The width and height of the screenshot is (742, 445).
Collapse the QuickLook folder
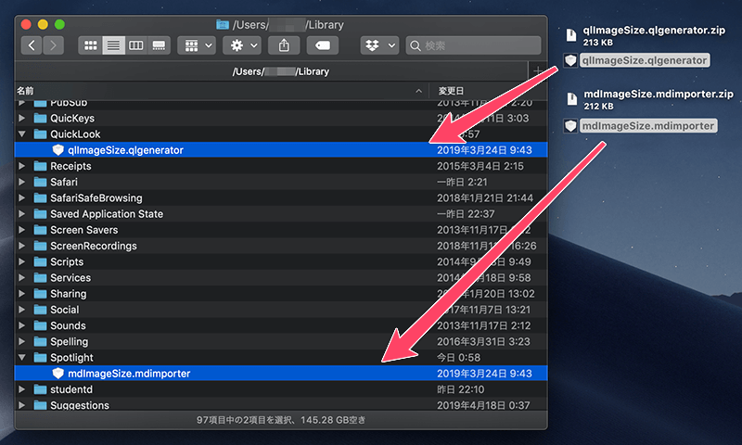click(21, 133)
